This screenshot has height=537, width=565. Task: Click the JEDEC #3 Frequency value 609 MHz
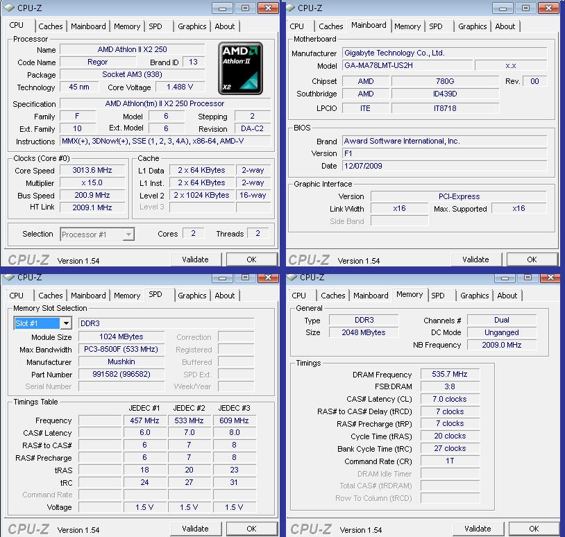pos(234,420)
